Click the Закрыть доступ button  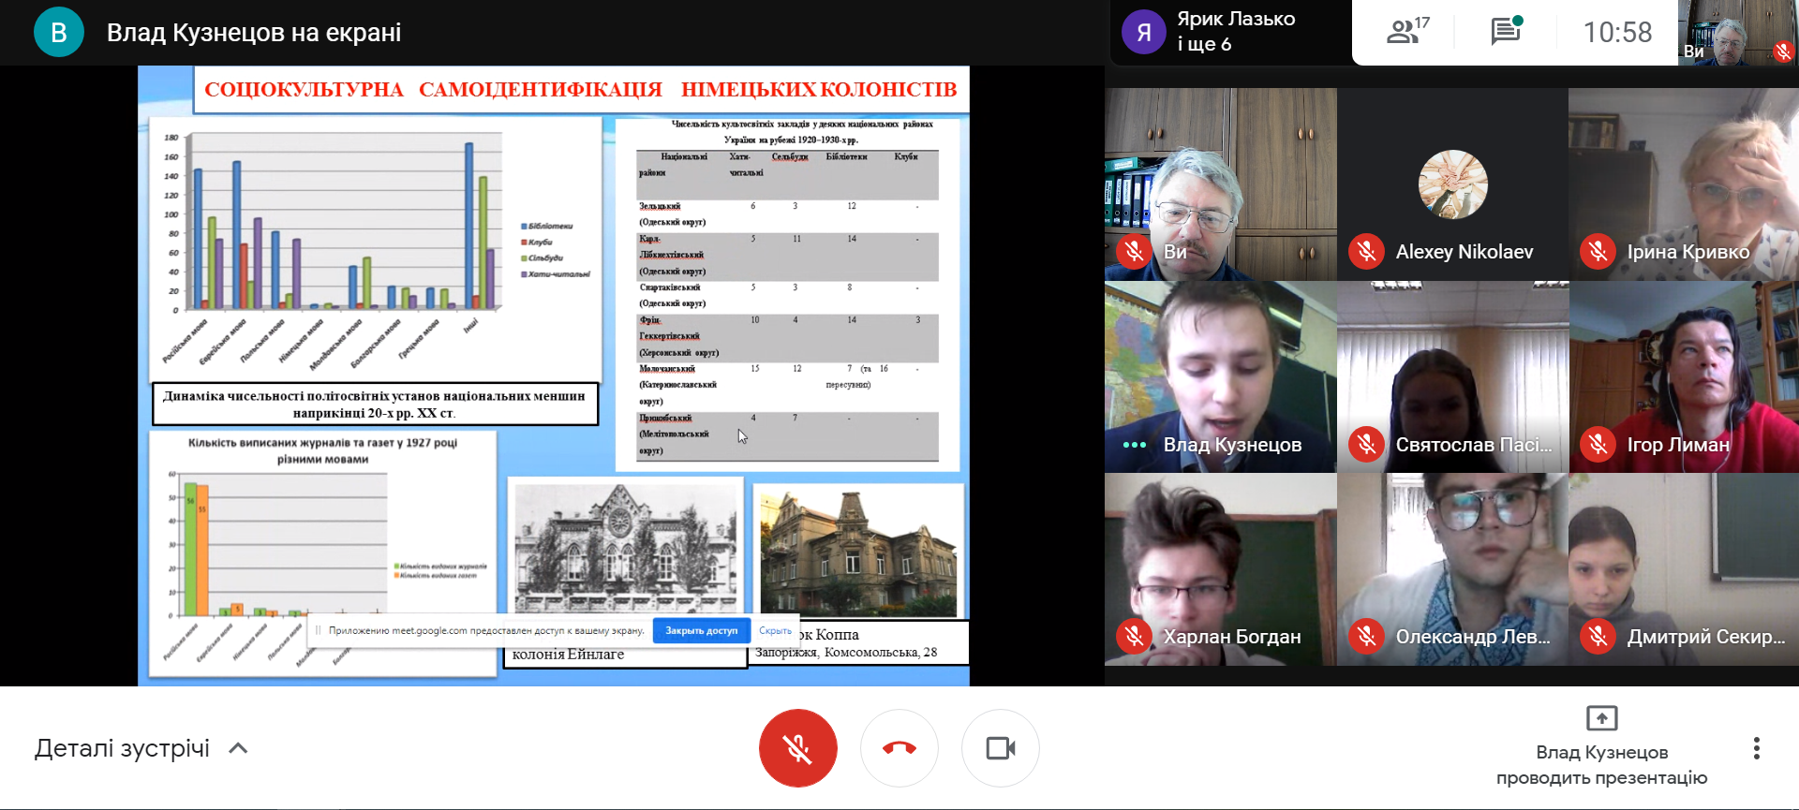click(x=702, y=630)
